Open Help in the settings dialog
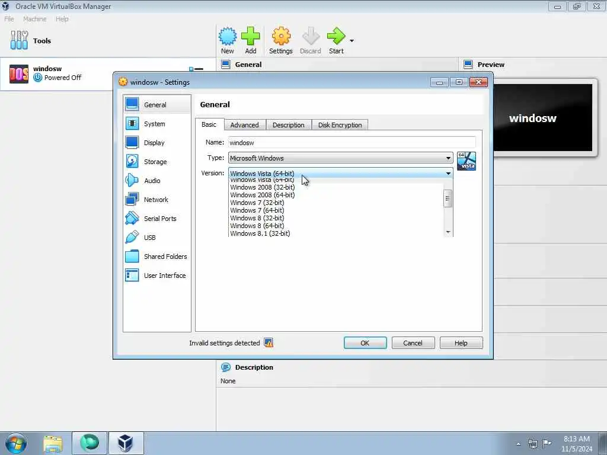Screen dimensions: 607x455 point(461,343)
